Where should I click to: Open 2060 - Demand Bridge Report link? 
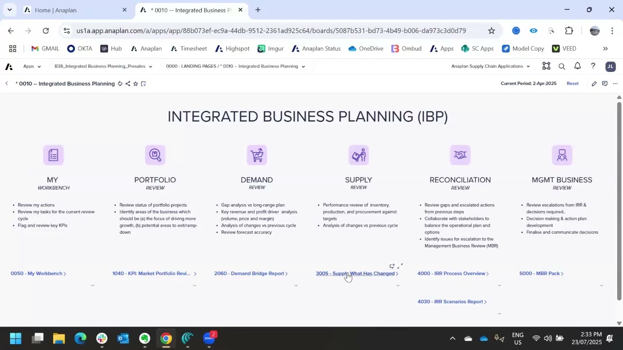click(x=251, y=274)
